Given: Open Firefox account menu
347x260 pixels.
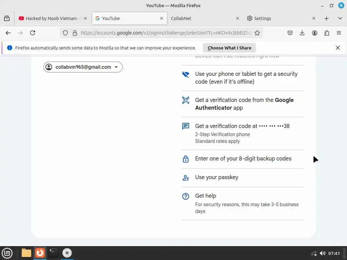Looking at the screenshot, I should click(314, 33).
